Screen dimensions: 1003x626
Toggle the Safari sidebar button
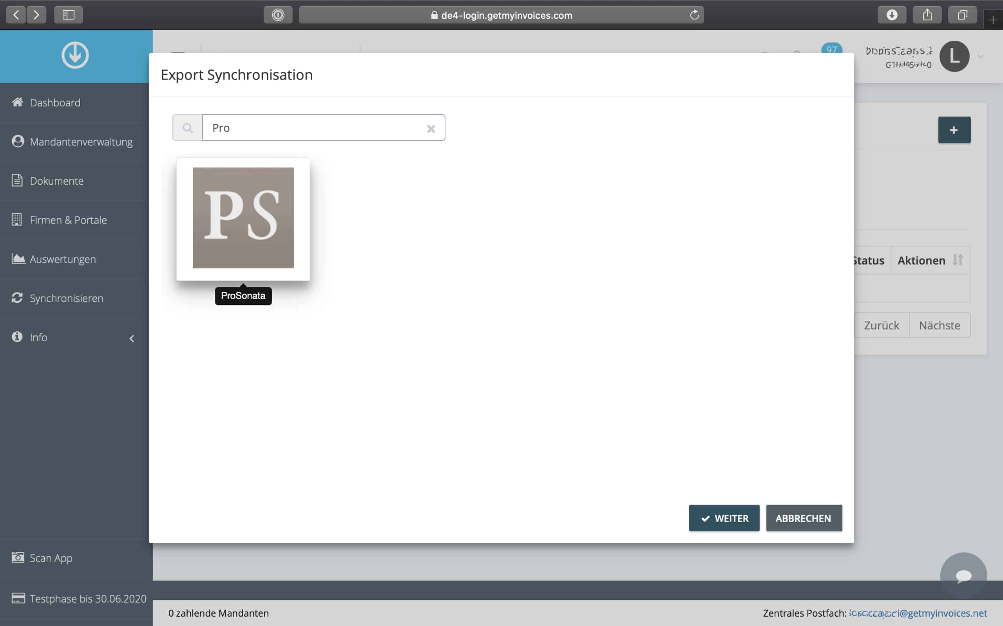point(69,15)
